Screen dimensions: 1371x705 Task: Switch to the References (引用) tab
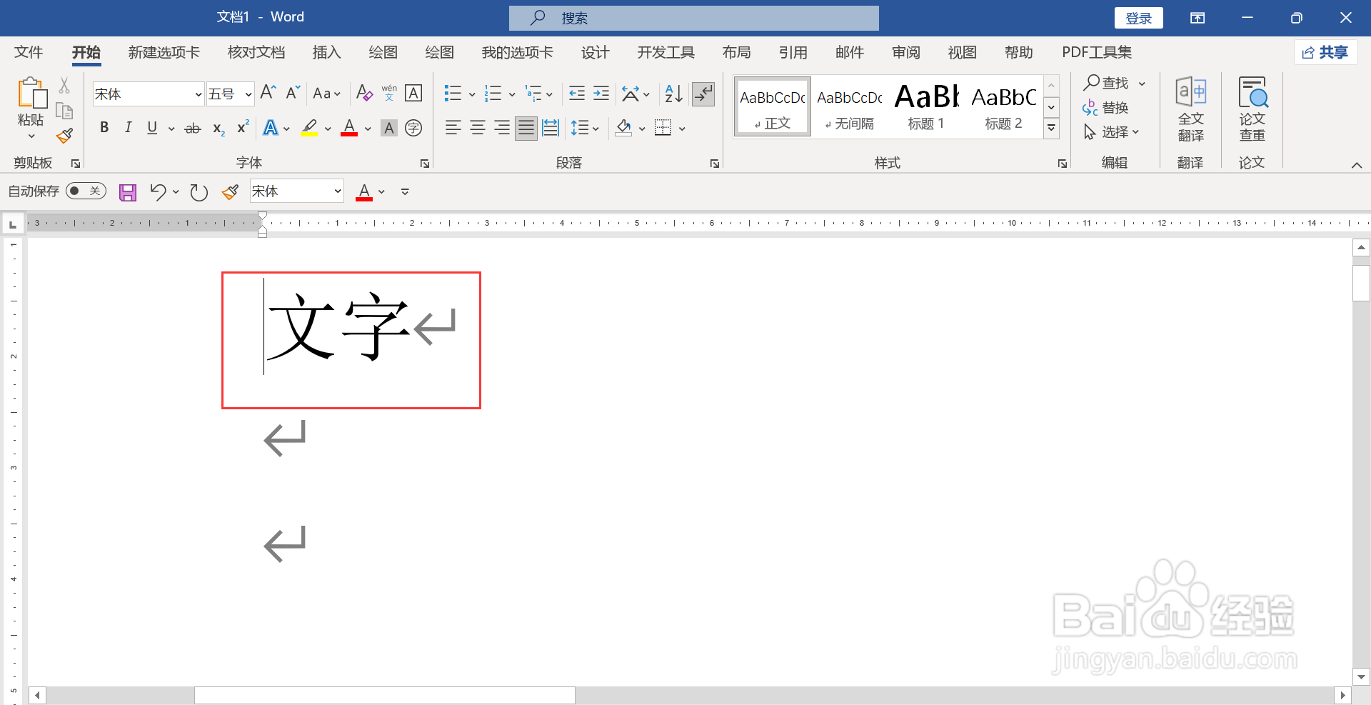pyautogui.click(x=793, y=52)
